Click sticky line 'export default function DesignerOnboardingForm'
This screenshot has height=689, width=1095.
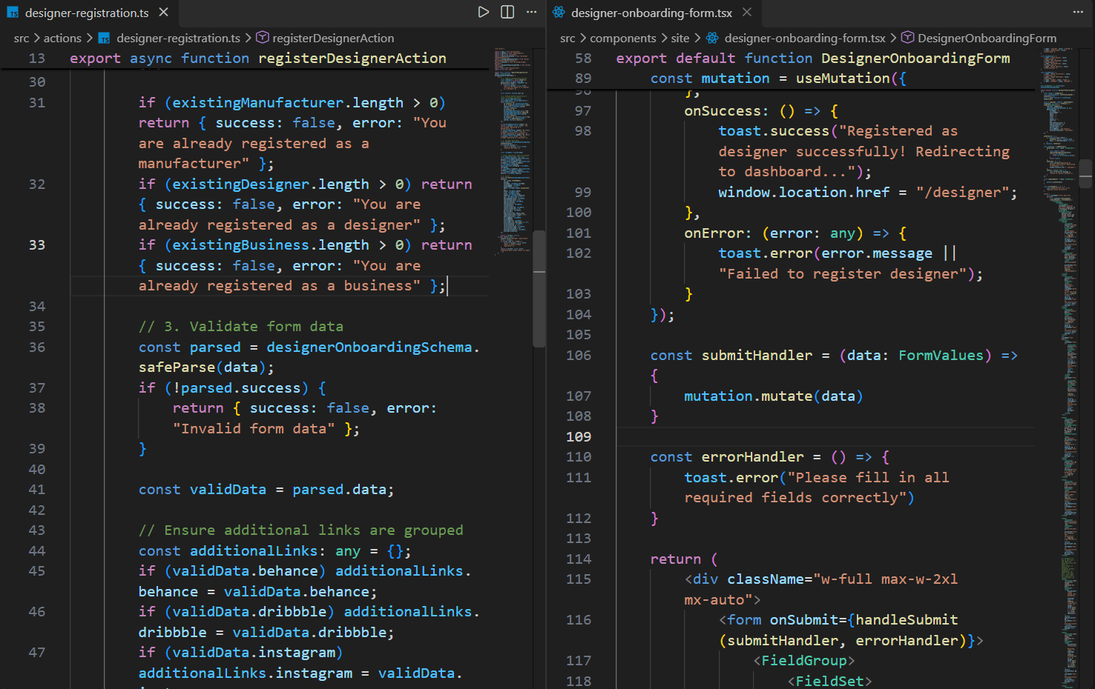pos(813,59)
